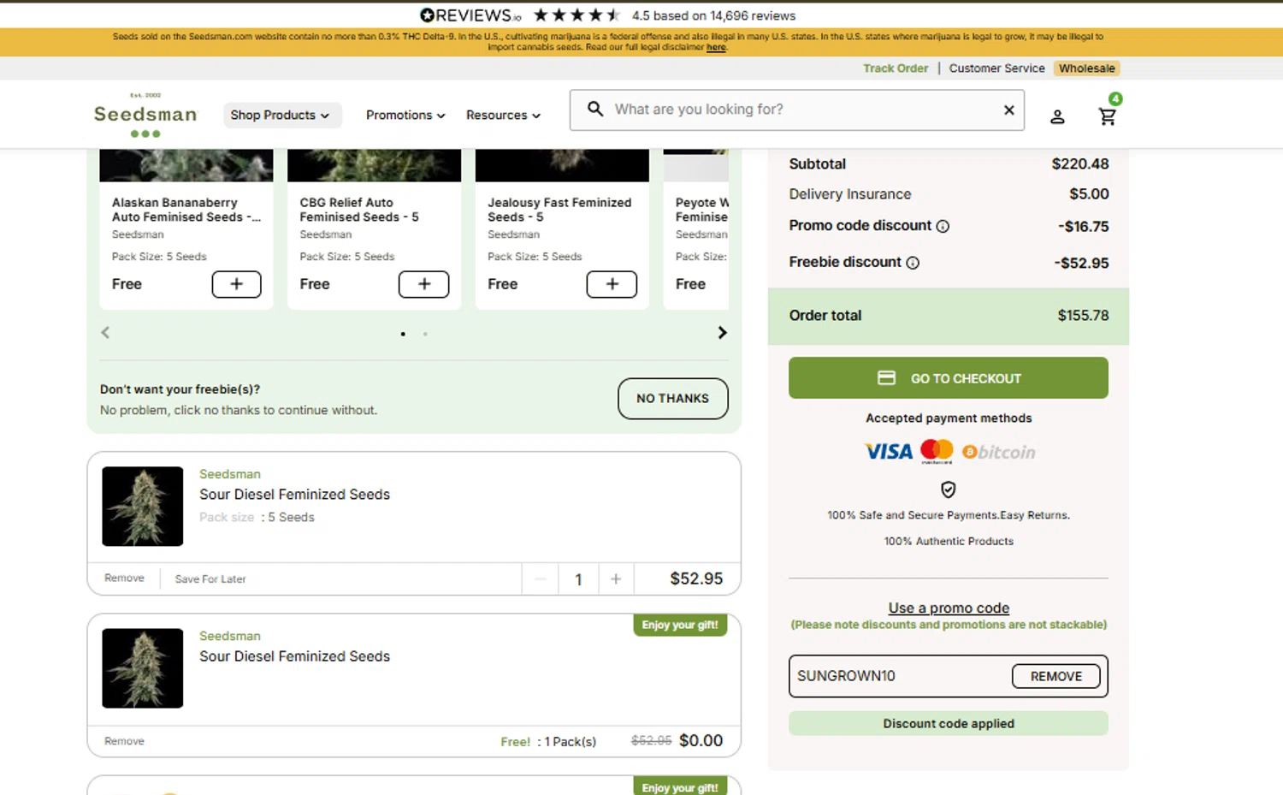Click the secure payment shield icon
Viewport: 1283px width, 795px height.
coord(949,489)
